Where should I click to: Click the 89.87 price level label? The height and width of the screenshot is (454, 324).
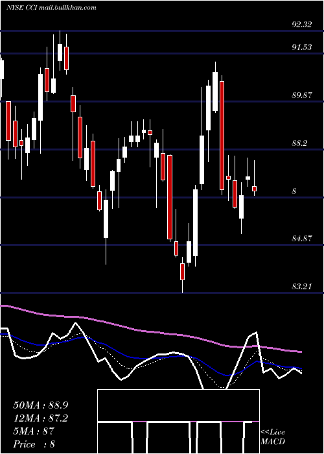pyautogui.click(x=302, y=95)
